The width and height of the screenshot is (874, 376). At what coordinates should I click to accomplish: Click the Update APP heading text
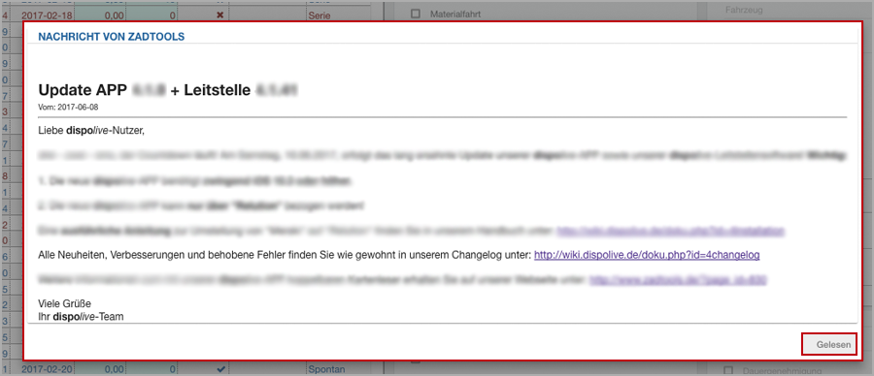(x=84, y=91)
